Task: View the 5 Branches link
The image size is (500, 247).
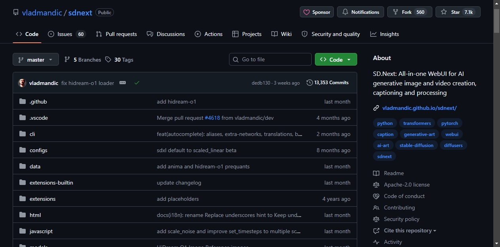Action: coord(83,60)
